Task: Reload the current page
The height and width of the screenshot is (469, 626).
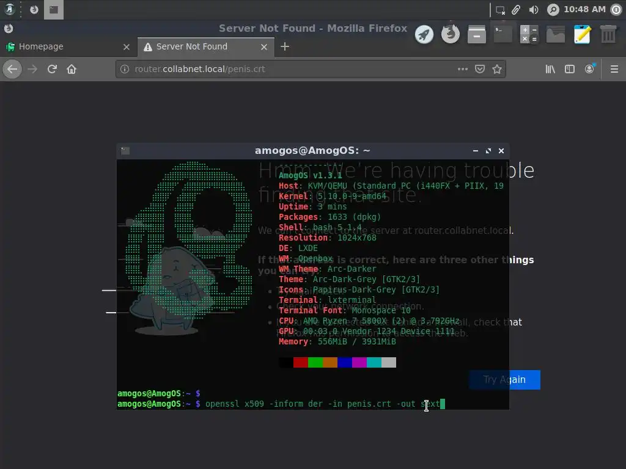Action: [52, 69]
